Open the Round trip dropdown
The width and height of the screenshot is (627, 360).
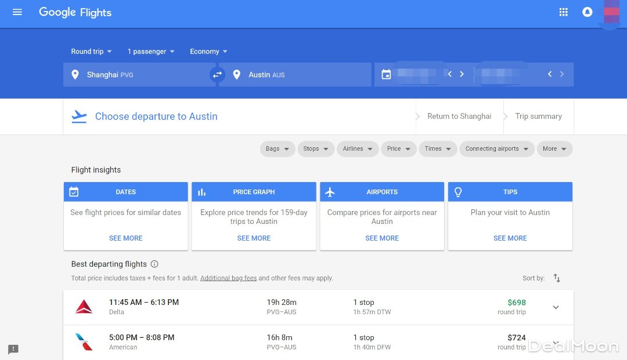pos(91,52)
